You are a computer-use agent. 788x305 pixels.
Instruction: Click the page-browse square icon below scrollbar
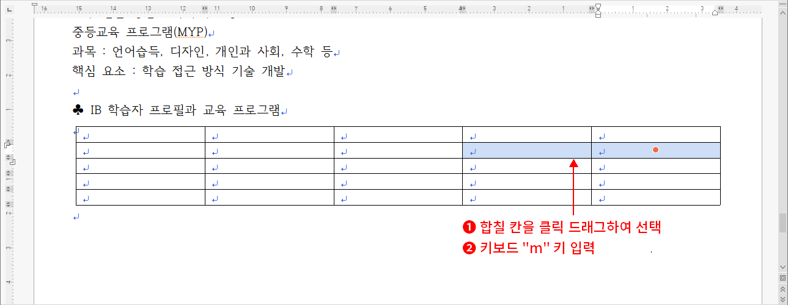coord(782,278)
